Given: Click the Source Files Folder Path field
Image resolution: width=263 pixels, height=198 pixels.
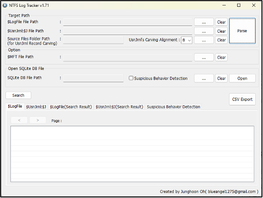Looking at the screenshot, I should pos(93,40).
